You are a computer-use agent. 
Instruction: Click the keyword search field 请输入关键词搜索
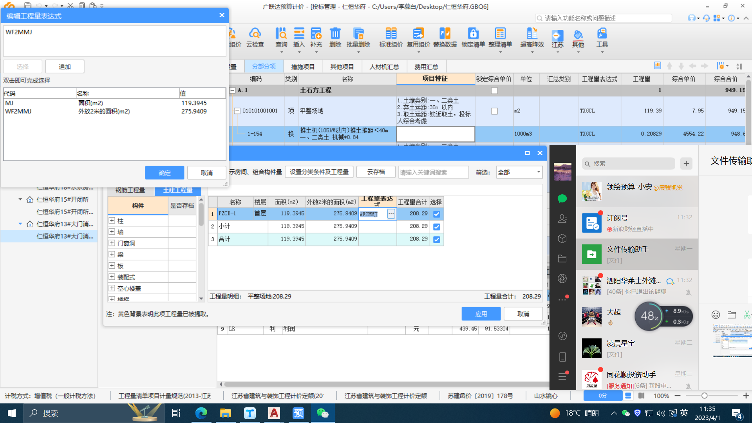[x=434, y=172]
